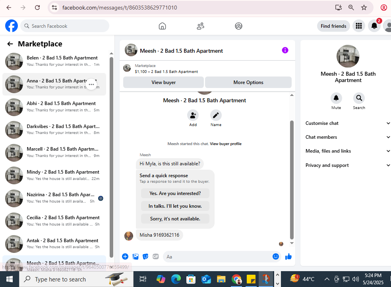
Task: Expand Chat members section
Action: [x=348, y=137]
